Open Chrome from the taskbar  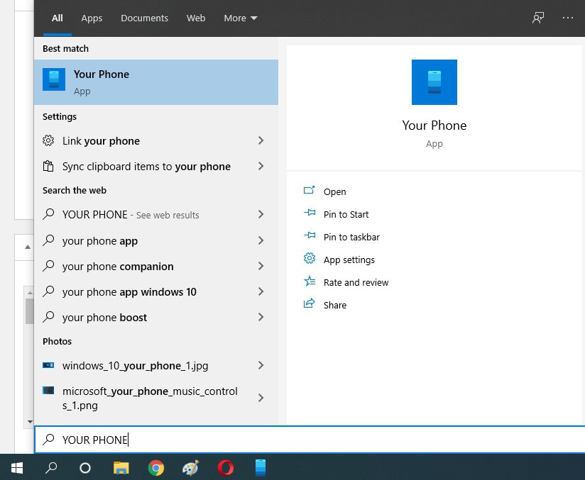point(156,468)
